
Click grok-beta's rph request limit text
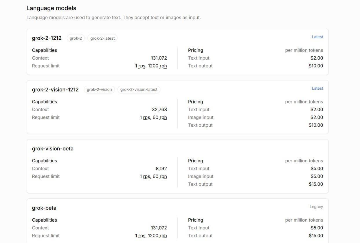pyautogui.click(x=163, y=235)
